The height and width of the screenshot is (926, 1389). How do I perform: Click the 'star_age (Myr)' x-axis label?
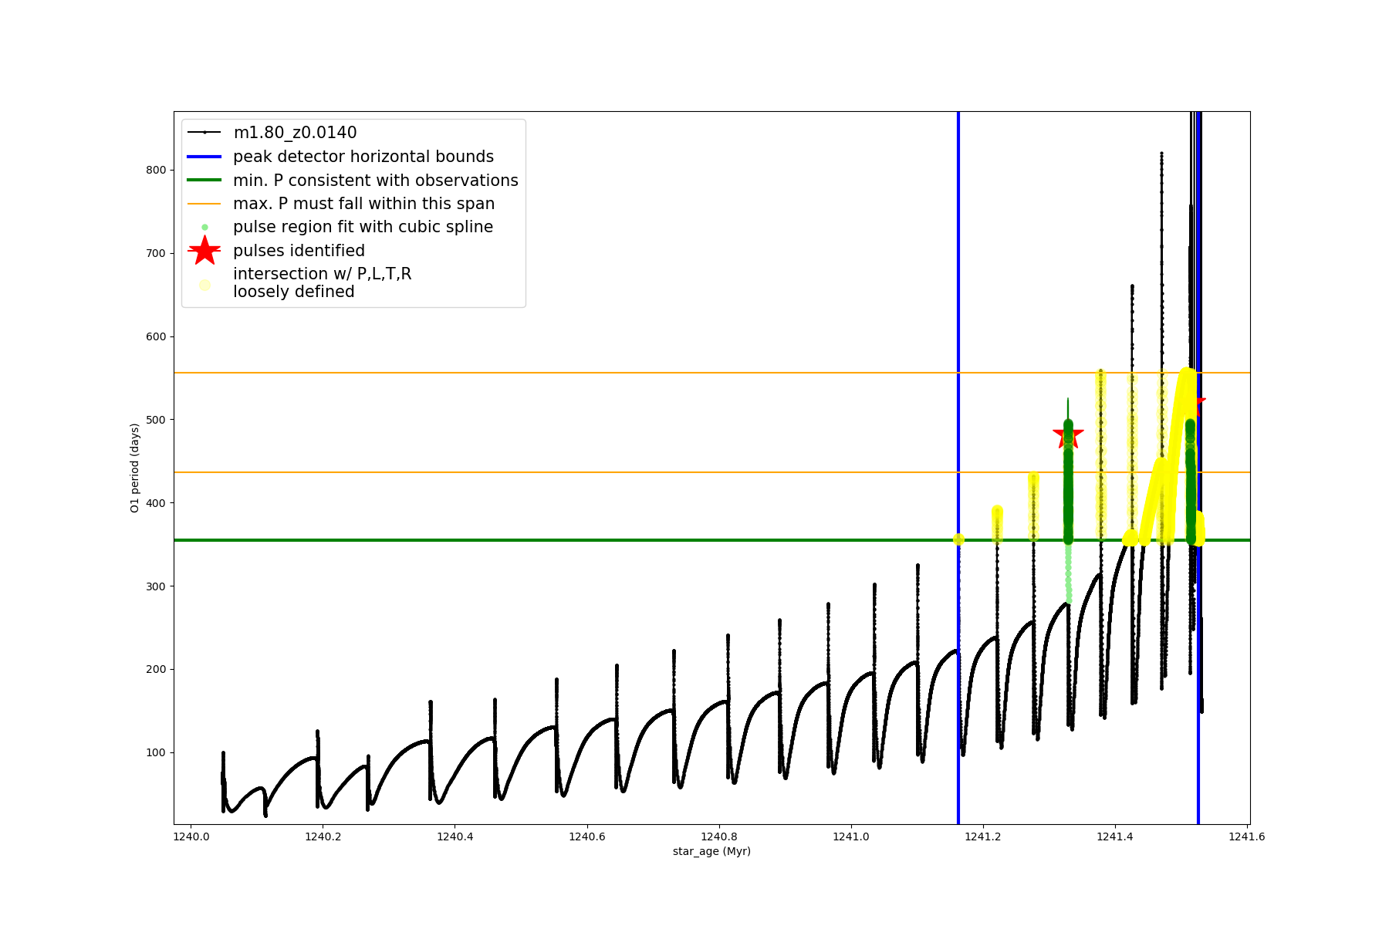pos(711,851)
